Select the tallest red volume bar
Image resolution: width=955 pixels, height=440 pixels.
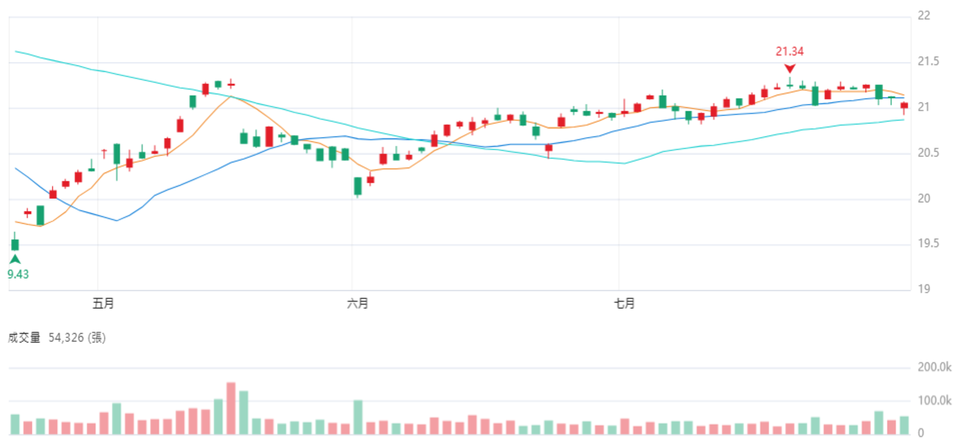click(x=231, y=408)
